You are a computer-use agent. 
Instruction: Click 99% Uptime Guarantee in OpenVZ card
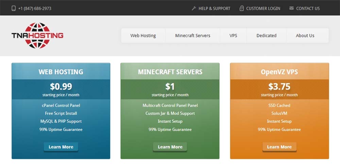point(279,130)
